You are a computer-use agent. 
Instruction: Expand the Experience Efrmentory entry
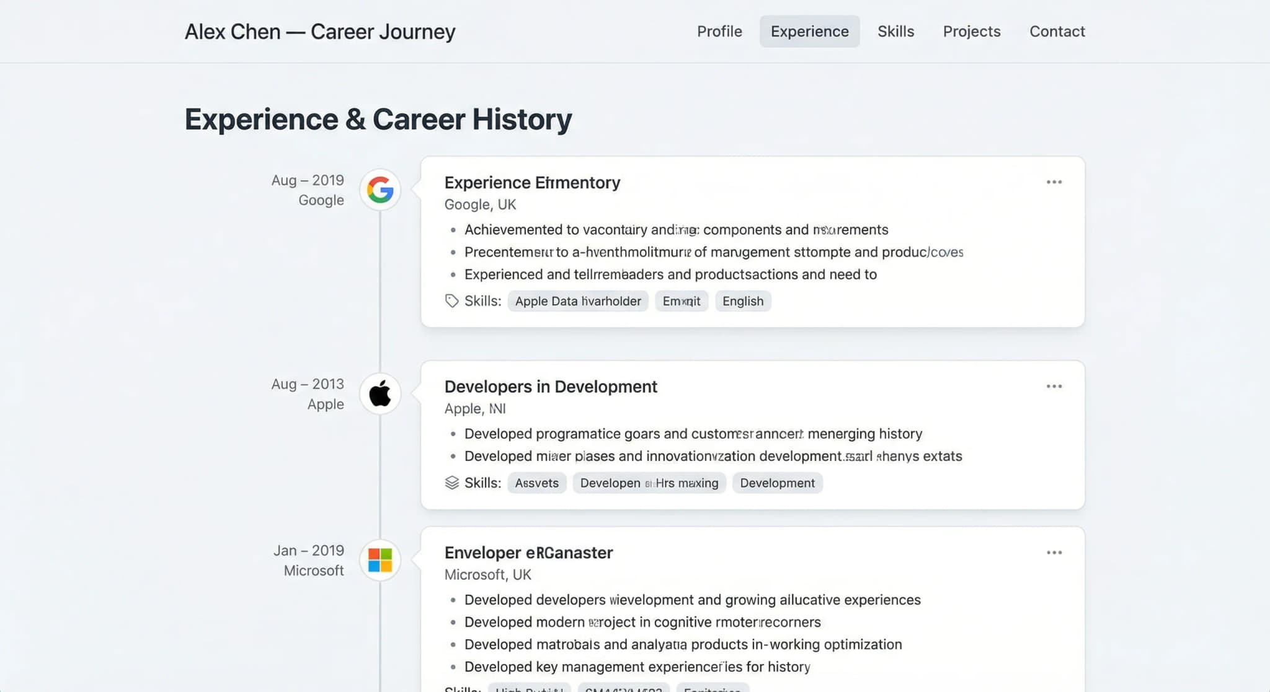[x=532, y=182]
